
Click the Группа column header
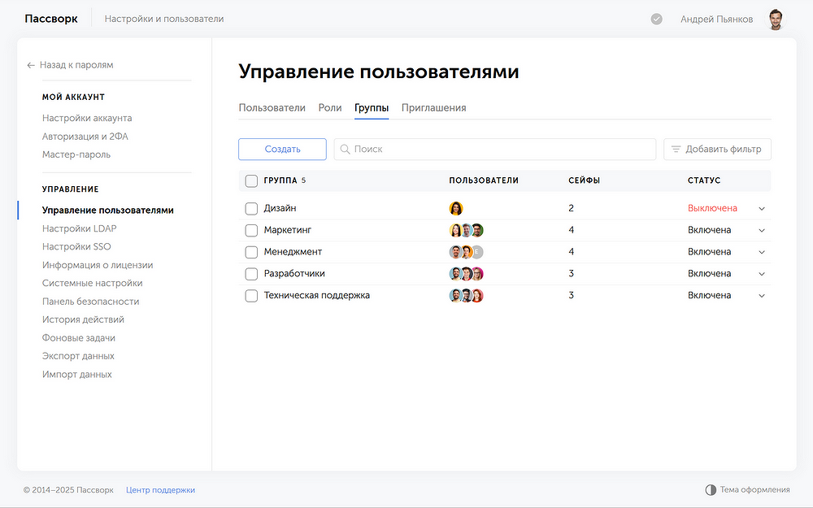pos(280,180)
